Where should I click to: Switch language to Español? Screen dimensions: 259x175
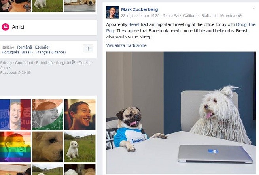pos(42,47)
